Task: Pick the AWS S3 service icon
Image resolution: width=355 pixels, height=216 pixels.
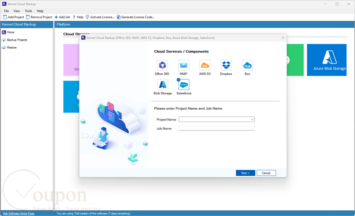Action: pyautogui.click(x=204, y=65)
